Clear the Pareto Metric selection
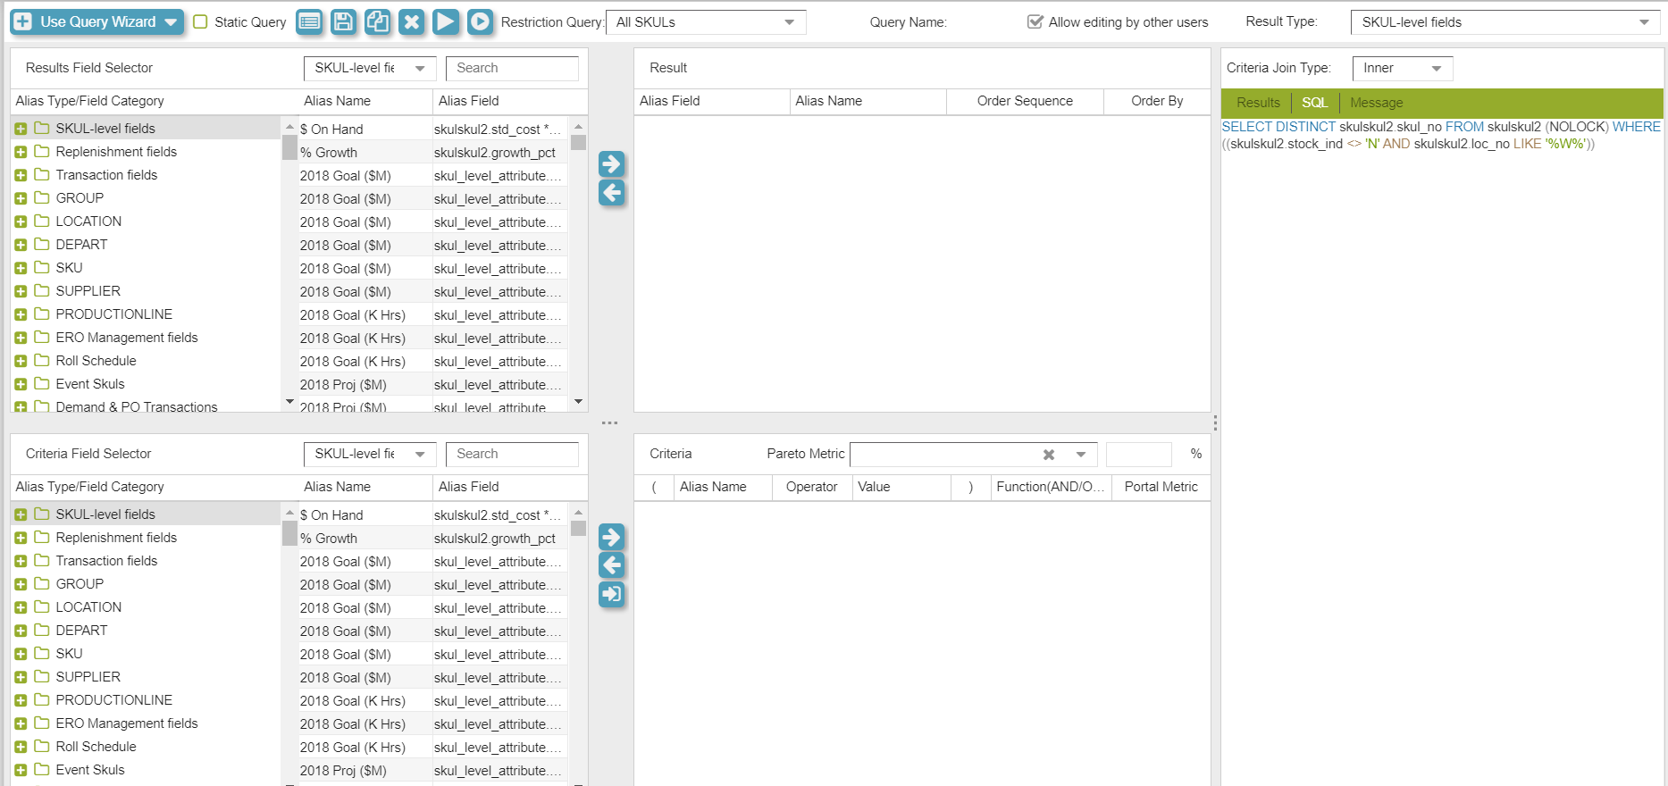Image resolution: width=1668 pixels, height=786 pixels. click(x=1049, y=455)
